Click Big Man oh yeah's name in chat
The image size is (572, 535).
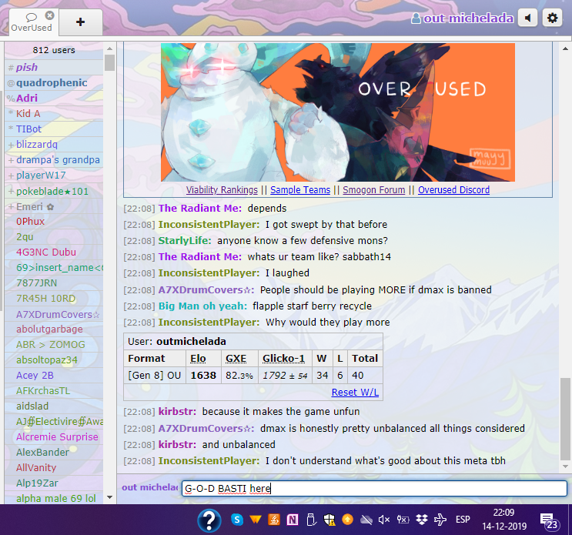coord(202,306)
